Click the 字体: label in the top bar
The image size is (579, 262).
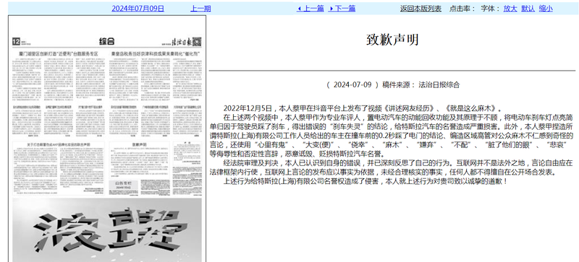491,9
